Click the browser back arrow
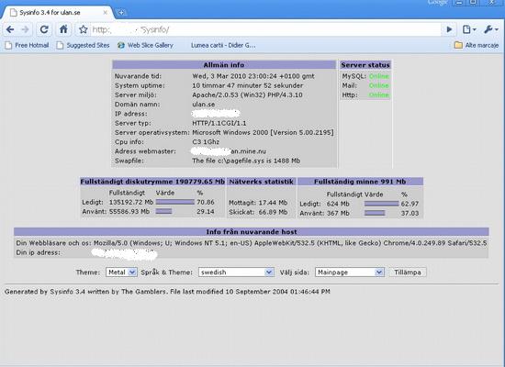This screenshot has width=505, height=367. [x=10, y=29]
